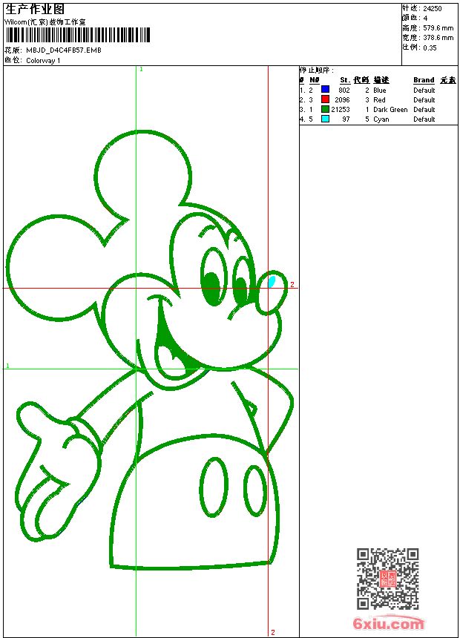Click the barcode under the Wilcom studio name
The height and width of the screenshot is (638, 460).
coord(78,35)
